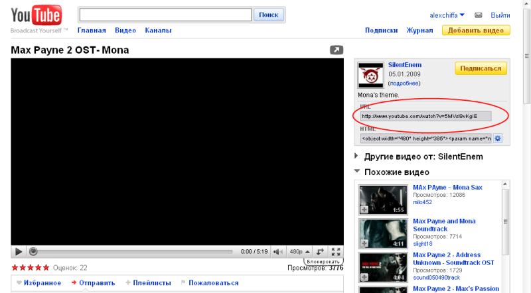
Task: Open uploader slight18 link
Action: click(x=423, y=244)
